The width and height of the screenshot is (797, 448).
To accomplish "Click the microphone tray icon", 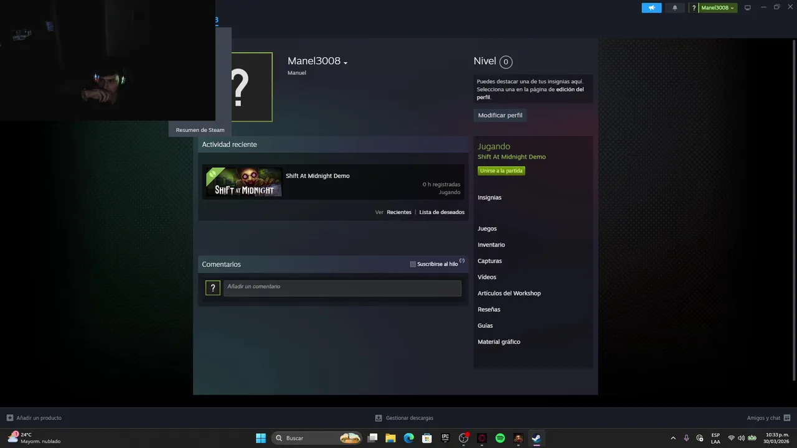I will 686,438.
